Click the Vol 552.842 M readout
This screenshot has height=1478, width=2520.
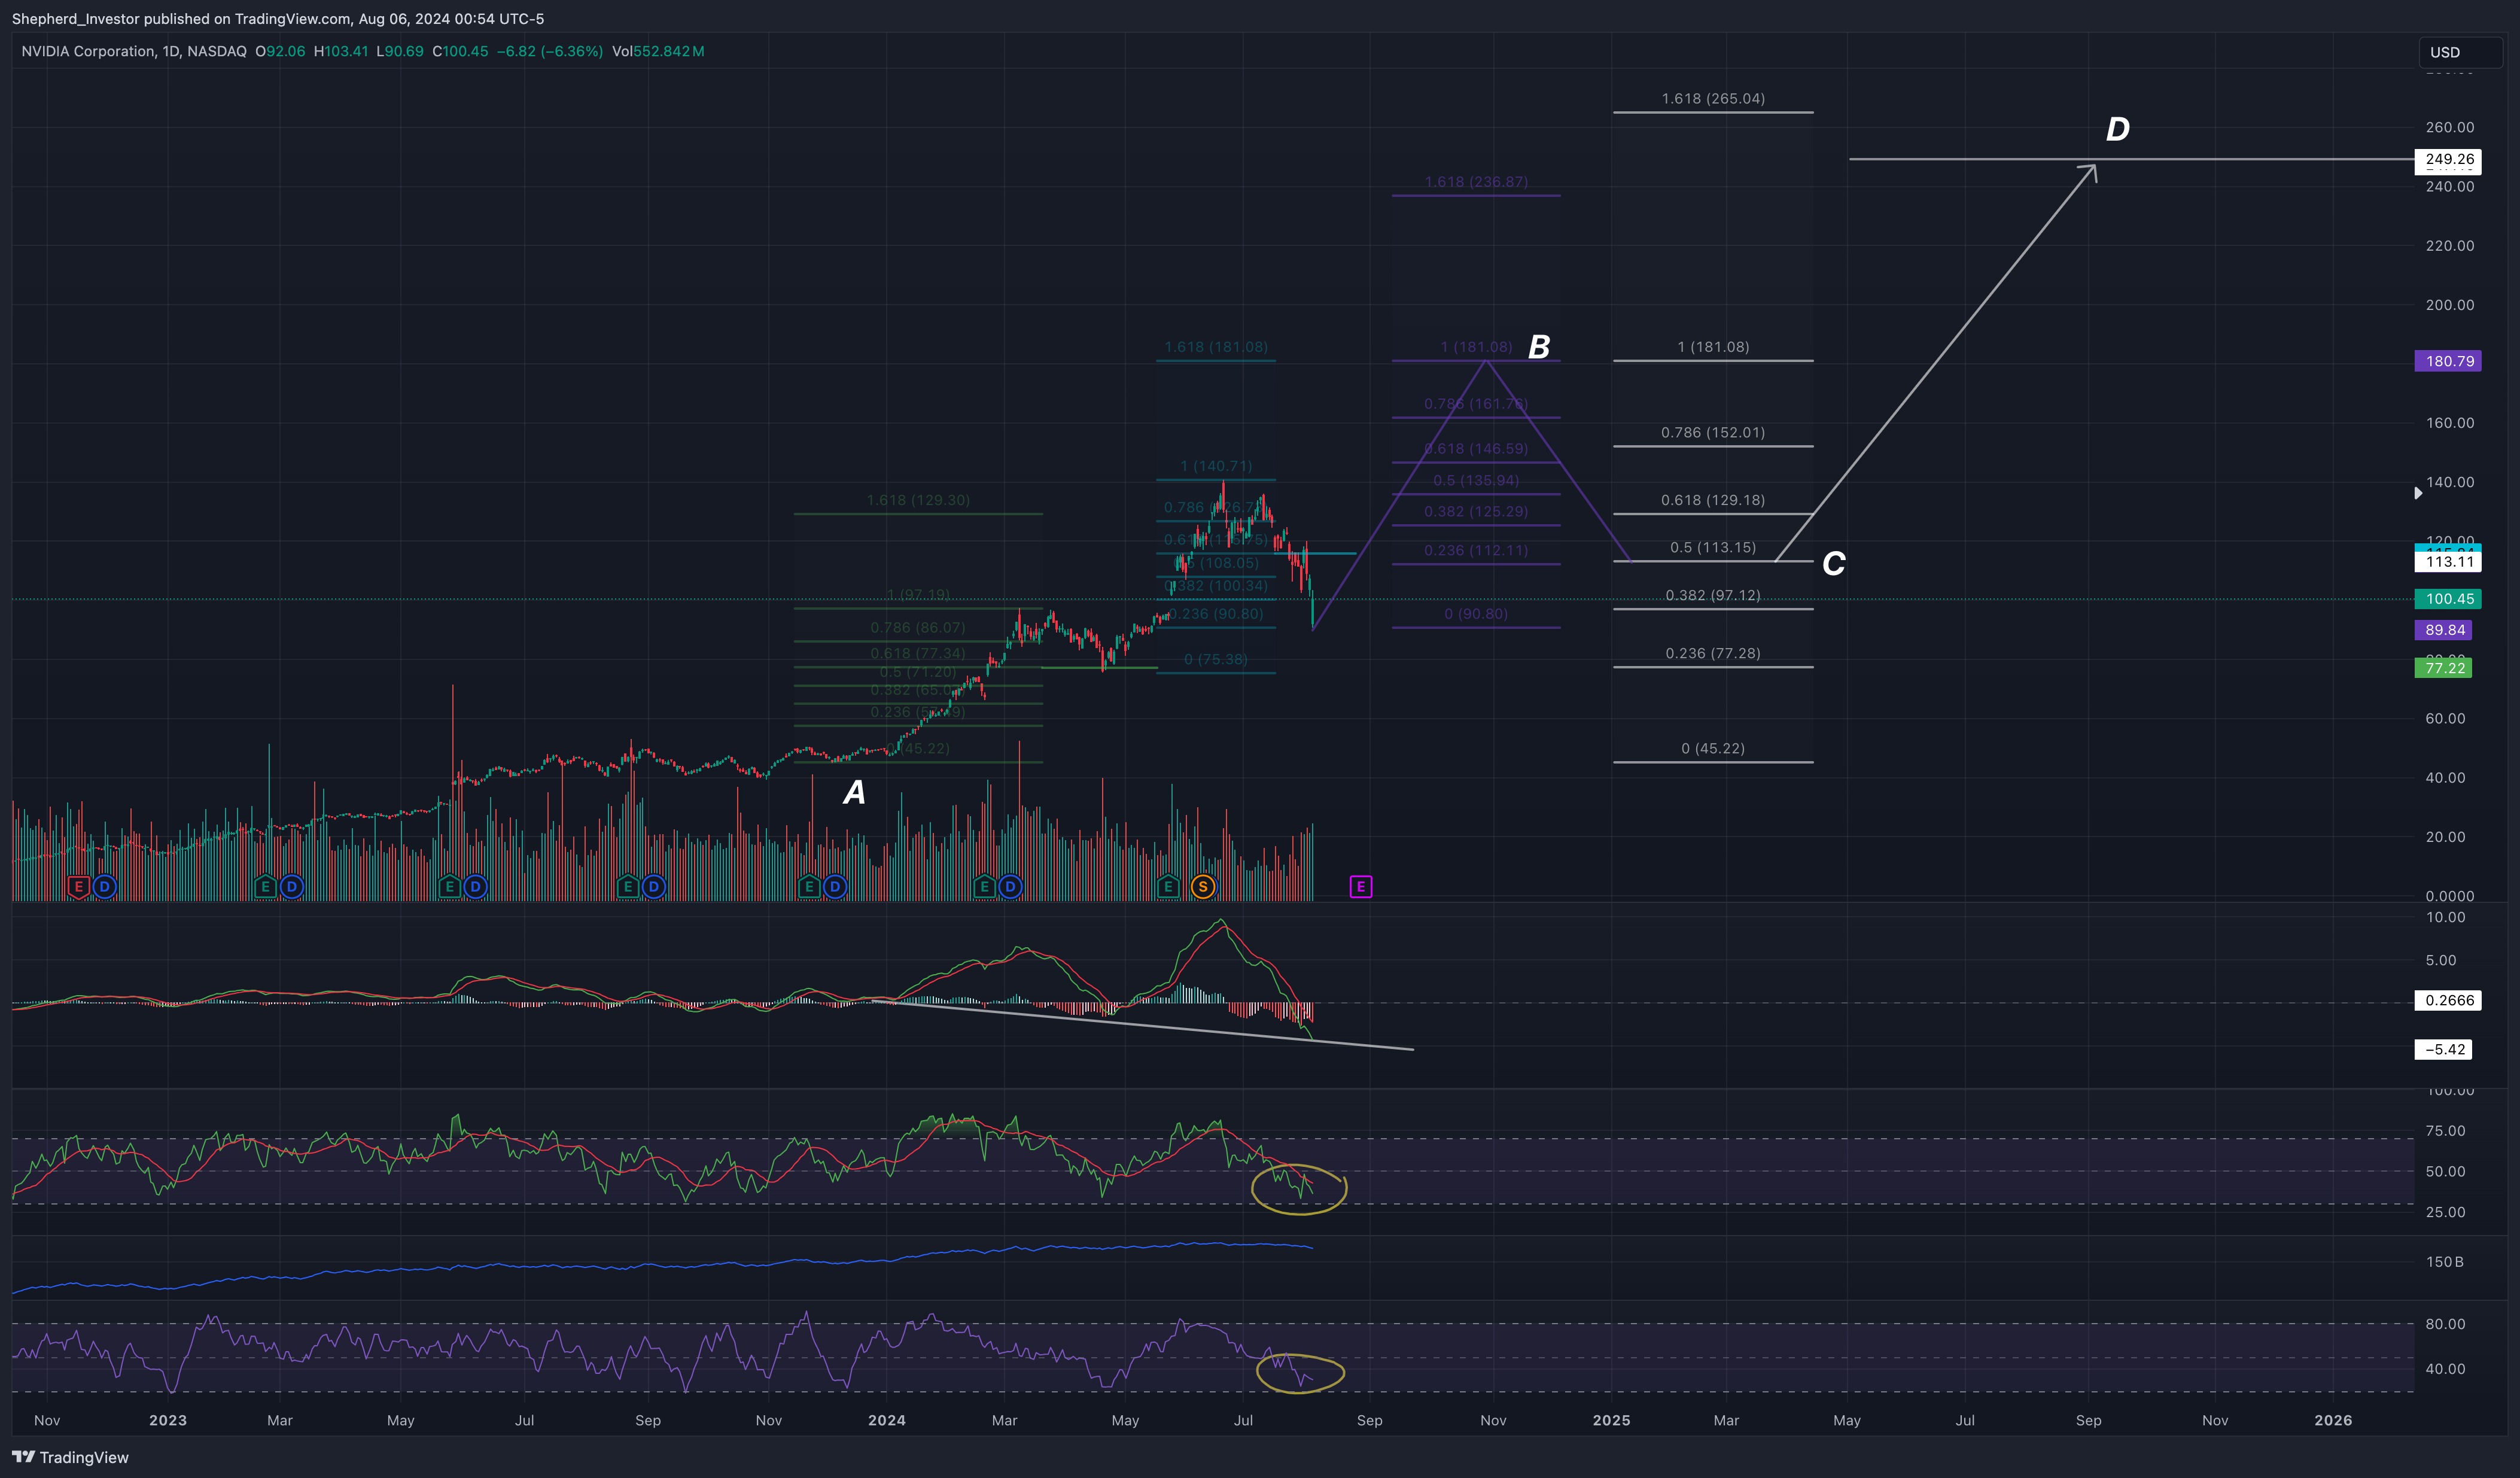click(658, 51)
